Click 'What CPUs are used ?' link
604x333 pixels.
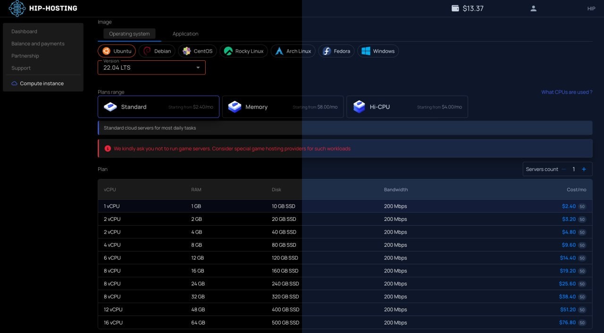click(566, 92)
